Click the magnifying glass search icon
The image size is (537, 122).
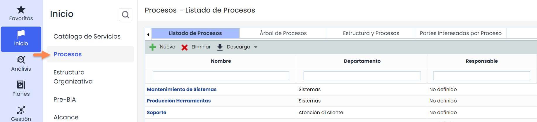[x=125, y=15]
